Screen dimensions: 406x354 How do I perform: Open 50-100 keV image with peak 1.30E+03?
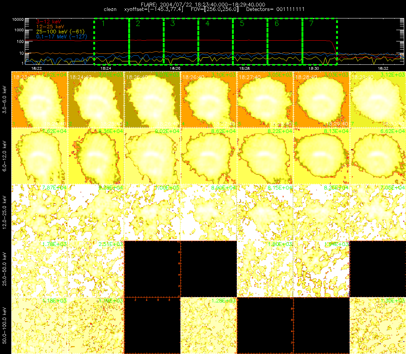(x=378, y=326)
